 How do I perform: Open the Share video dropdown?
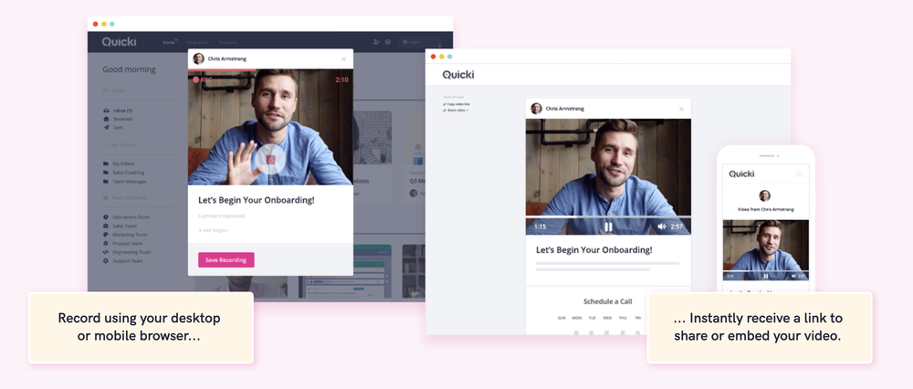click(x=456, y=110)
